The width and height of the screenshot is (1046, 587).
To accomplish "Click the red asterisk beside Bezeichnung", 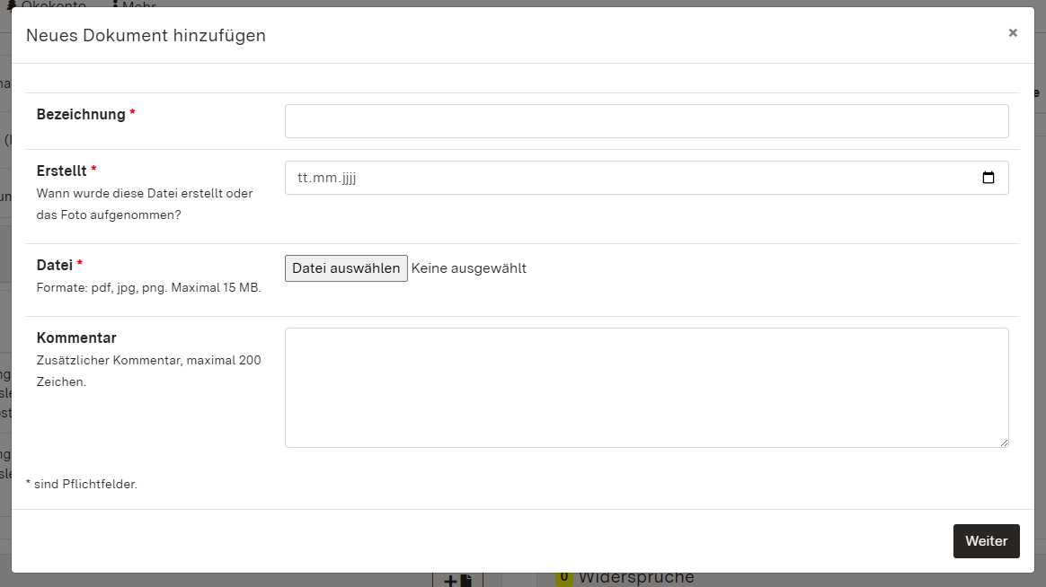I will click(x=132, y=110).
